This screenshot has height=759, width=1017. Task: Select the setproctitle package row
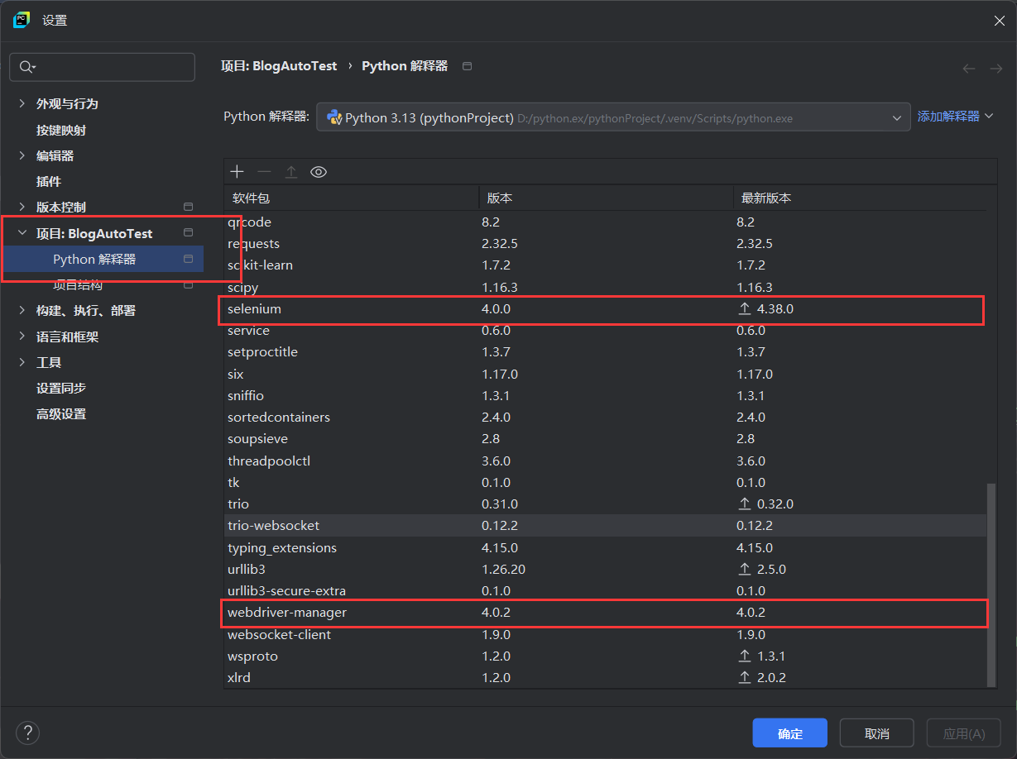click(605, 352)
